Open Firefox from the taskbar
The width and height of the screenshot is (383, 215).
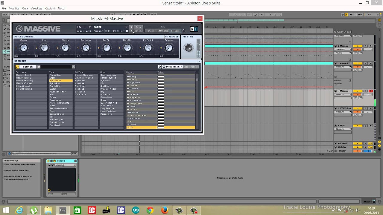(165, 210)
